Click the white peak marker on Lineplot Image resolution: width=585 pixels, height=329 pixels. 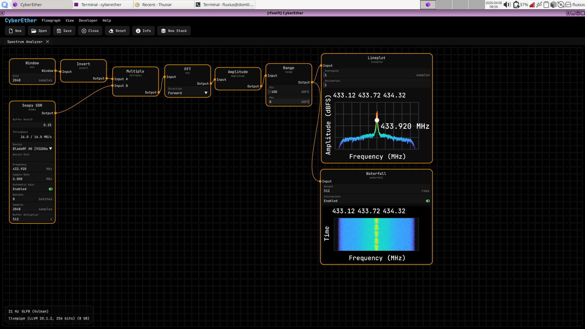(x=377, y=120)
